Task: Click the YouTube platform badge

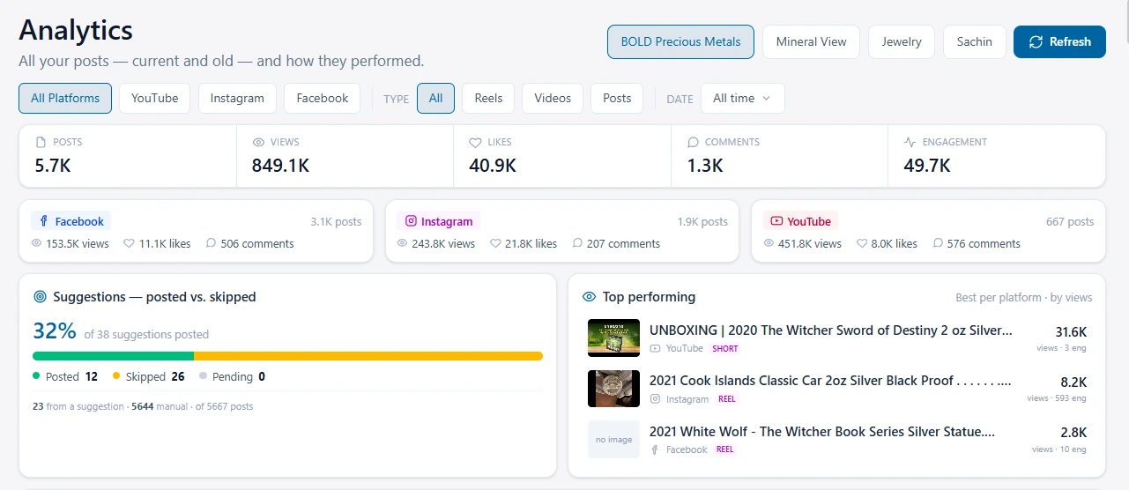Action: point(800,221)
